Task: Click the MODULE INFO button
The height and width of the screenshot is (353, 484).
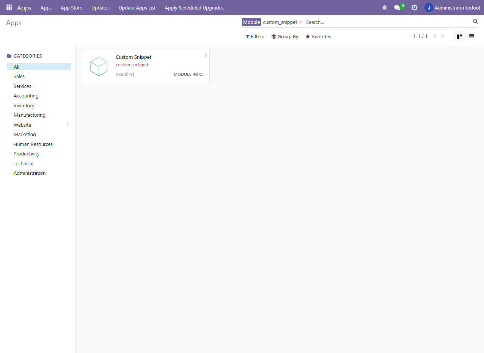Action: tap(188, 74)
